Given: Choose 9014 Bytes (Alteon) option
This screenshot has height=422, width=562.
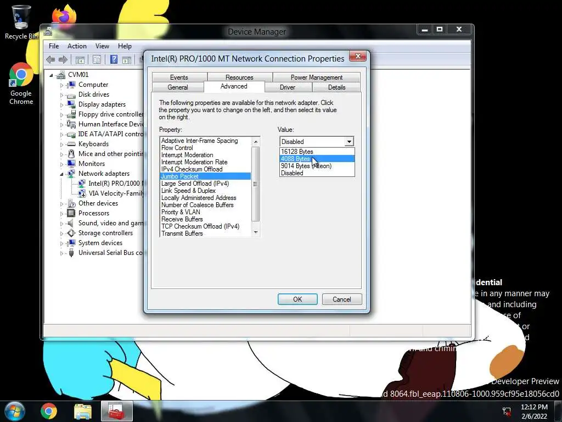Looking at the screenshot, I should [317, 166].
